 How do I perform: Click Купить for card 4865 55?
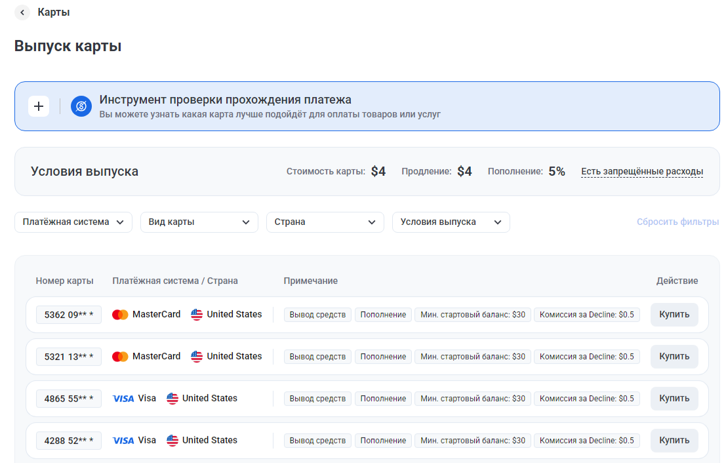point(674,399)
